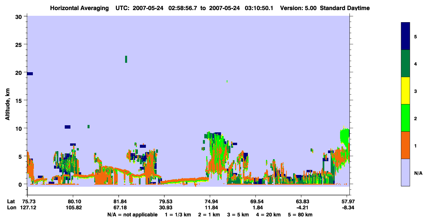This screenshot has height=224, width=436.
Task: Click the 'Standard Daytime' text
Action: point(345,8)
